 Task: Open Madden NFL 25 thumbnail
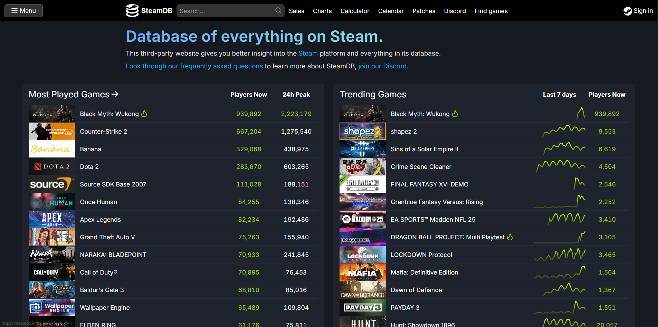coord(363,219)
